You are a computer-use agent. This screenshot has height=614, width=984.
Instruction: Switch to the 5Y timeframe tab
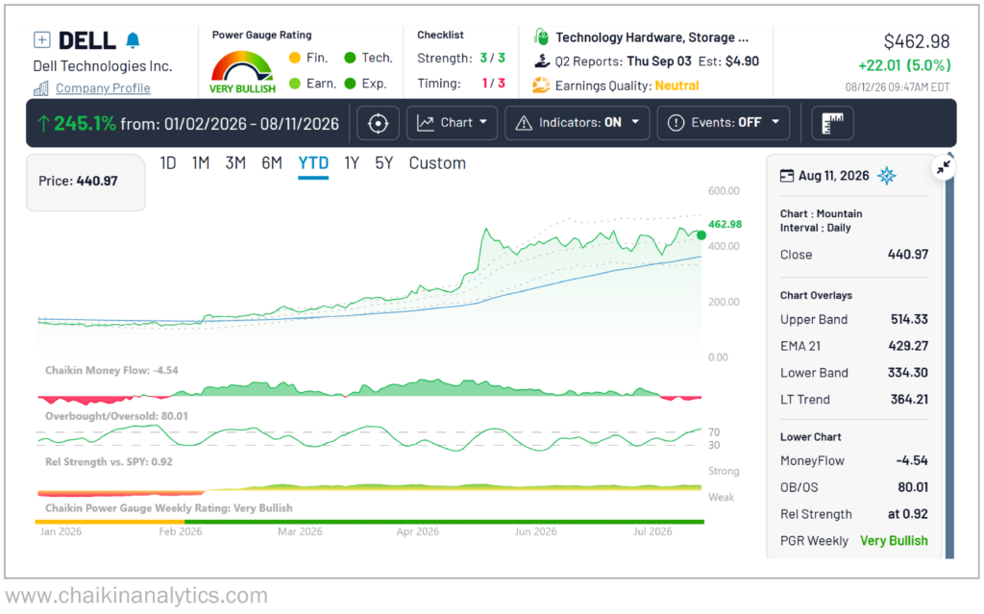click(383, 163)
